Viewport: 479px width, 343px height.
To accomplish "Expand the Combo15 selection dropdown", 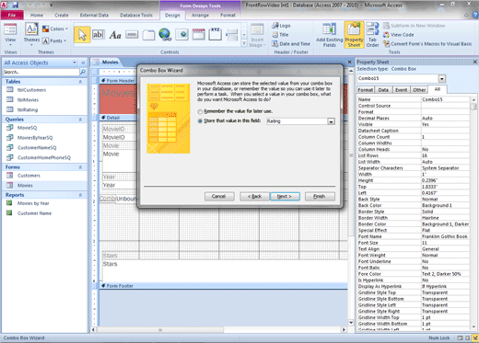I will click(x=441, y=79).
